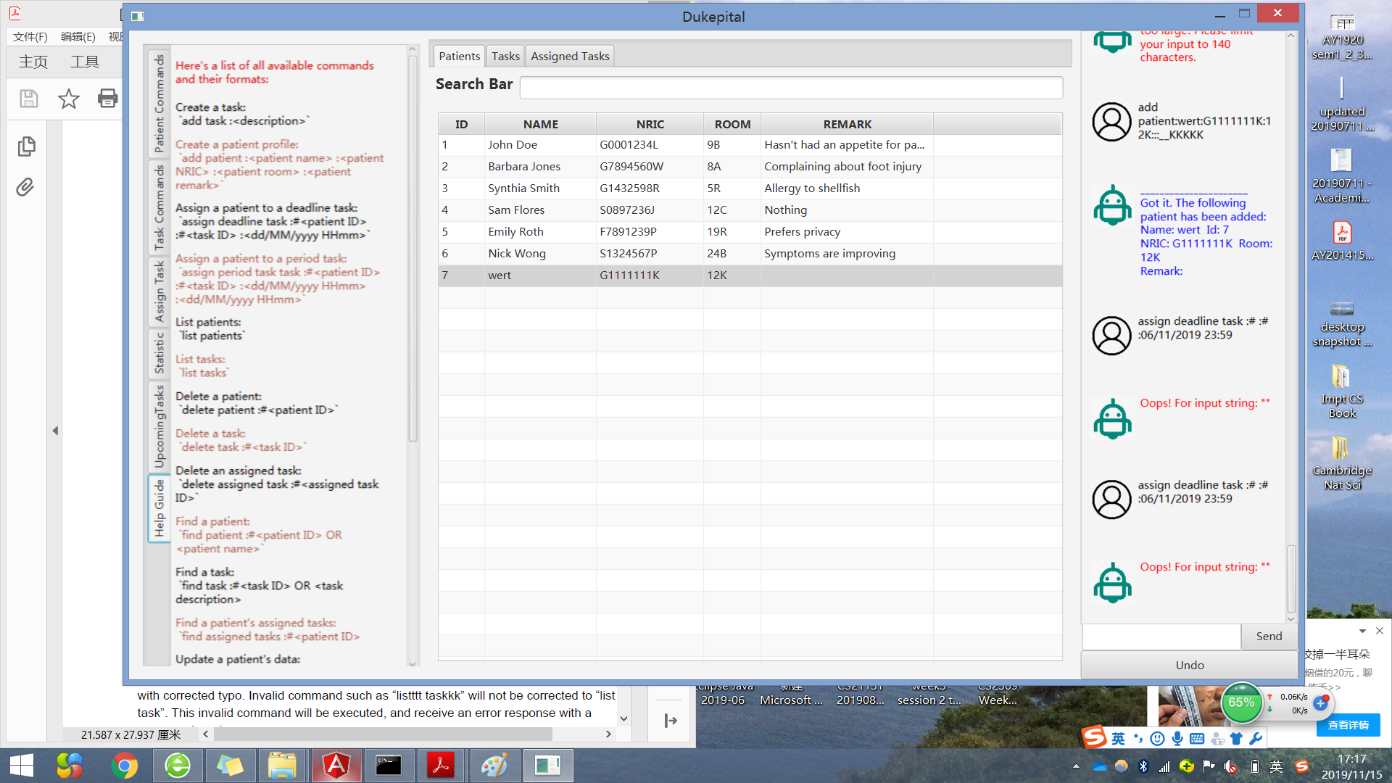
Task: Collapse the PDF side panel arrow
Action: [x=55, y=431]
